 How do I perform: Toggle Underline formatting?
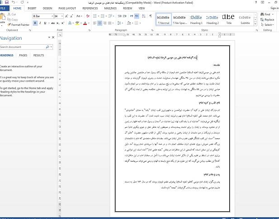[x=45, y=23]
